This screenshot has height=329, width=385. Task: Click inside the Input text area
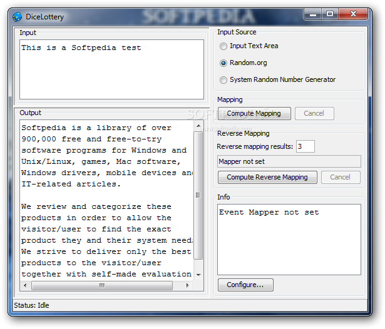(x=111, y=69)
